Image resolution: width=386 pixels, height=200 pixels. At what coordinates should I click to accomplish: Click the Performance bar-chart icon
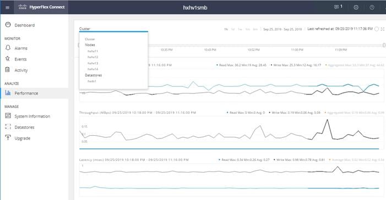pos(8,93)
